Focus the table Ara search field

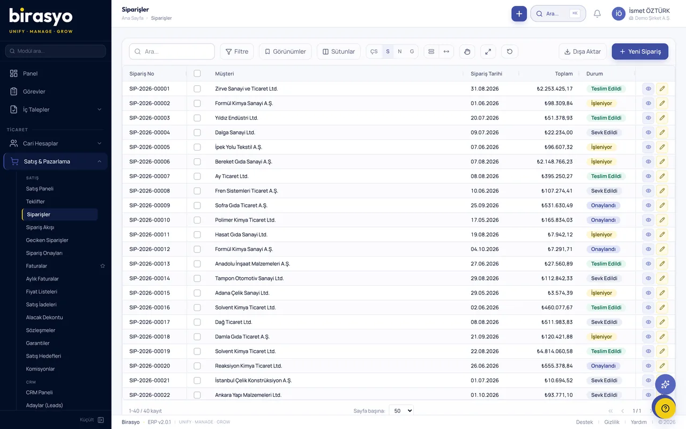(x=172, y=51)
